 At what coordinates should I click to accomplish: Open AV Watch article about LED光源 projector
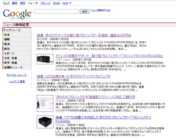pos(74,76)
